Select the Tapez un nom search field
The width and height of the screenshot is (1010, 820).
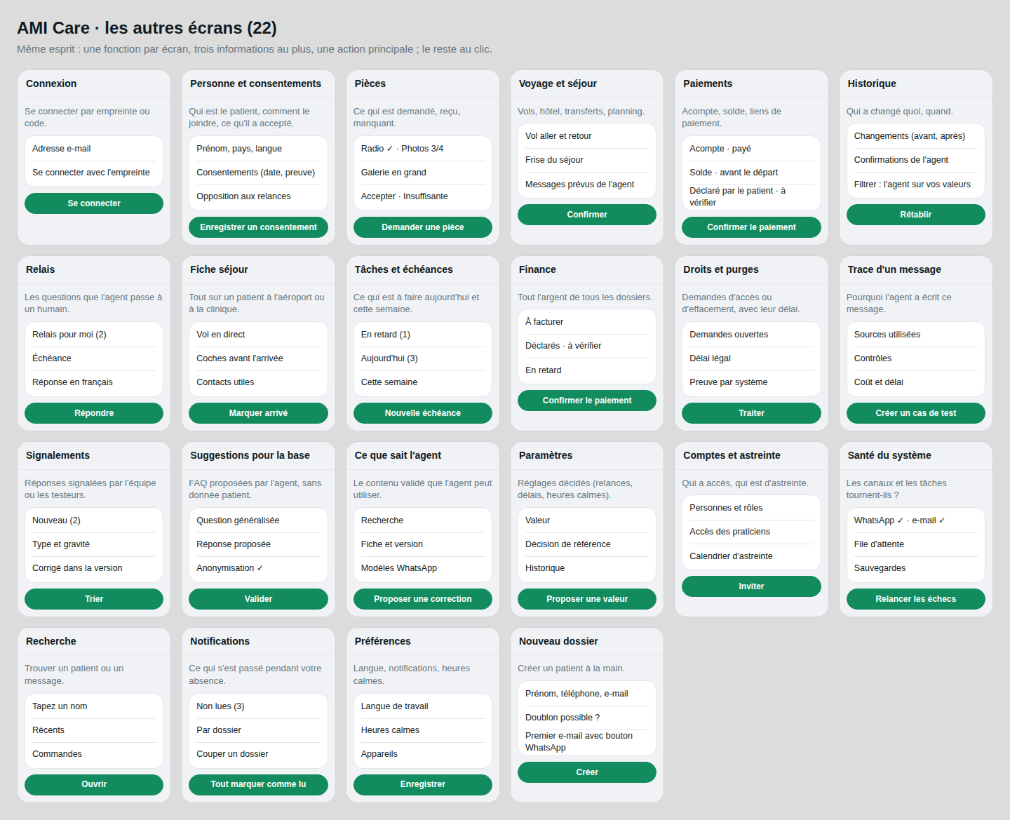(94, 706)
